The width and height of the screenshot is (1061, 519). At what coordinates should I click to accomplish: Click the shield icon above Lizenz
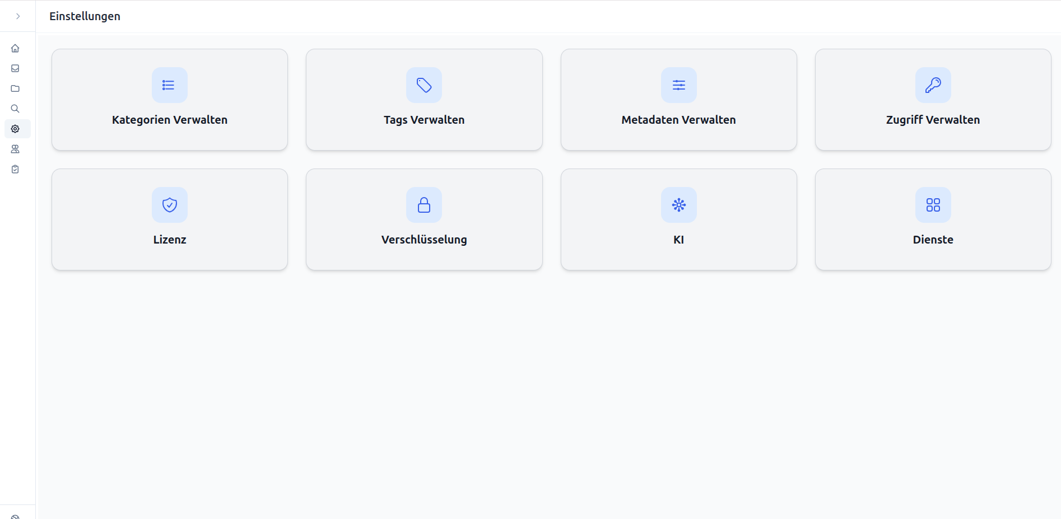[169, 205]
